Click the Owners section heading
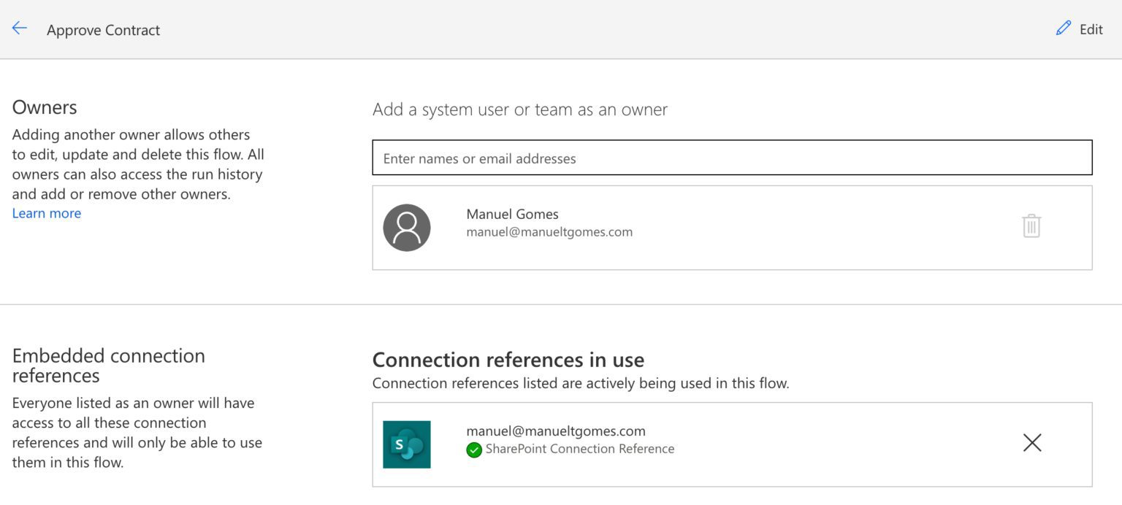Viewport: 1122px width, 505px height. tap(44, 107)
